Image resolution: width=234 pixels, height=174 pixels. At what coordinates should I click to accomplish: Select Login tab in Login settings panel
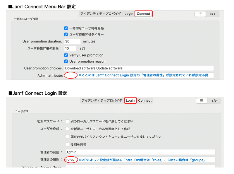[x=130, y=100]
